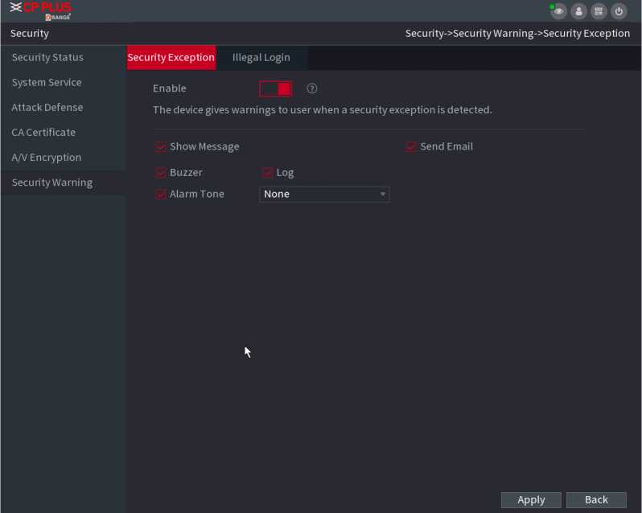Click the Back button

pyautogui.click(x=596, y=500)
